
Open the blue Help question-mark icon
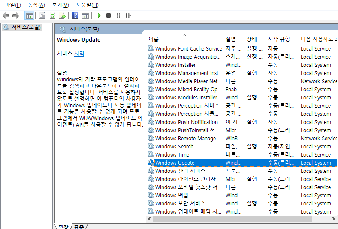click(x=75, y=15)
